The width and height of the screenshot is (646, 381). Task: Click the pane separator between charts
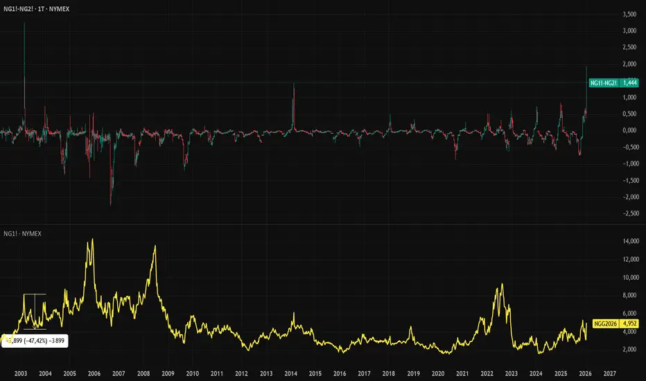[x=323, y=224]
